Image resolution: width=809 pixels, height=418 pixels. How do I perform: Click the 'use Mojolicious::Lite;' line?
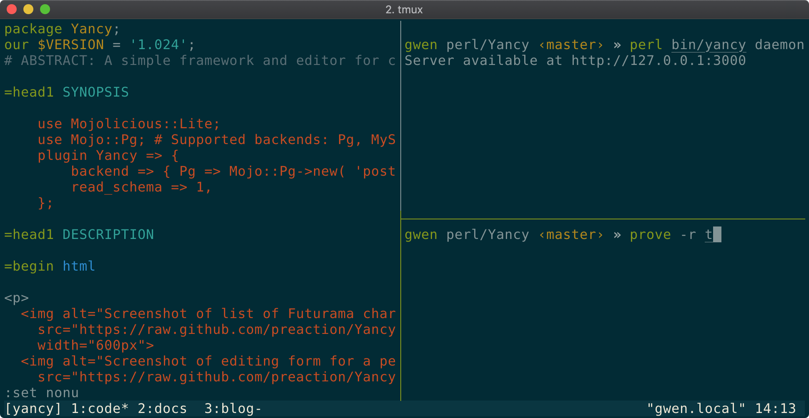coord(129,124)
